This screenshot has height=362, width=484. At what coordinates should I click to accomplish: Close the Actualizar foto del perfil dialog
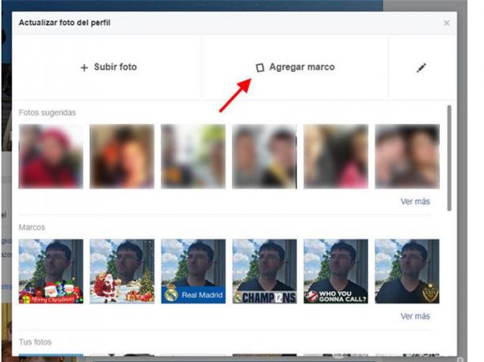click(x=447, y=23)
